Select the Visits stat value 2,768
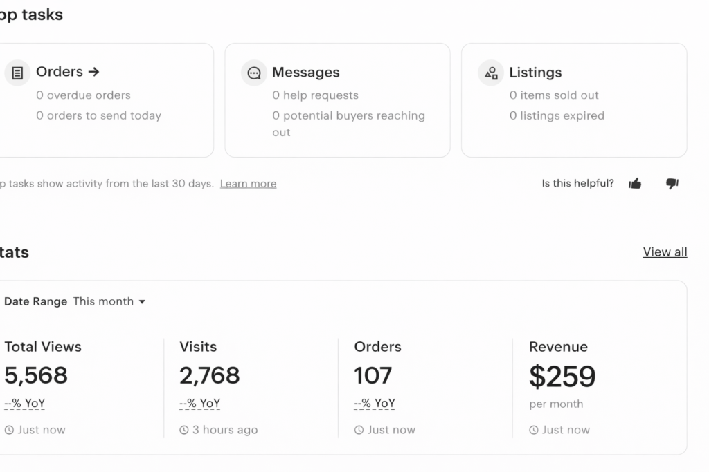Viewport: 709px width, 472px height. coord(209,375)
